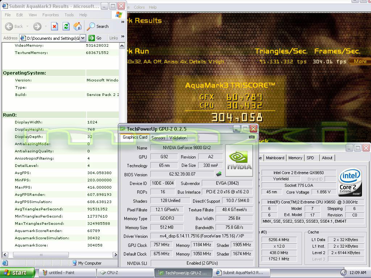
Task: Open Colors menu in Paint window
Action: click(x=139, y=7)
